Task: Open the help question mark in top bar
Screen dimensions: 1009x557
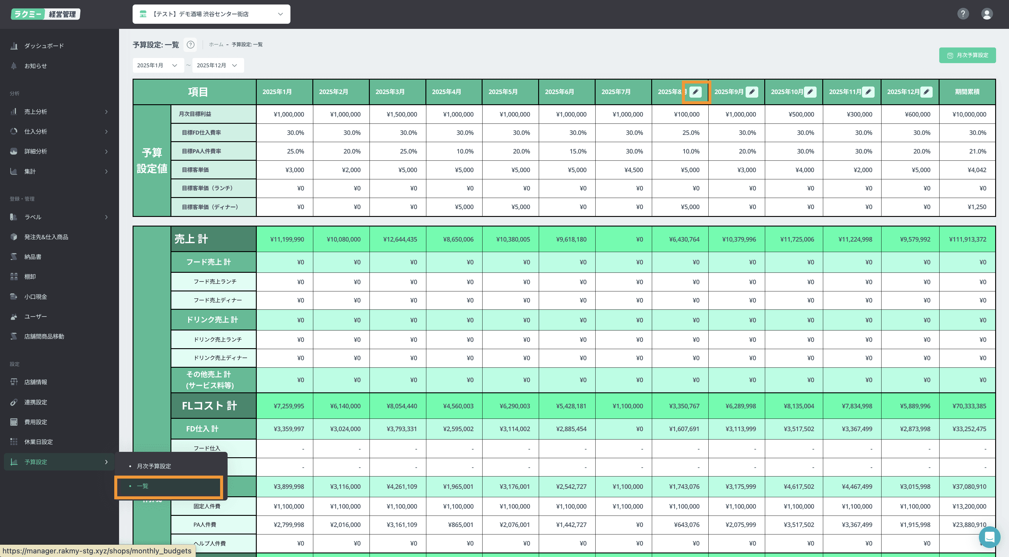Action: tap(963, 14)
